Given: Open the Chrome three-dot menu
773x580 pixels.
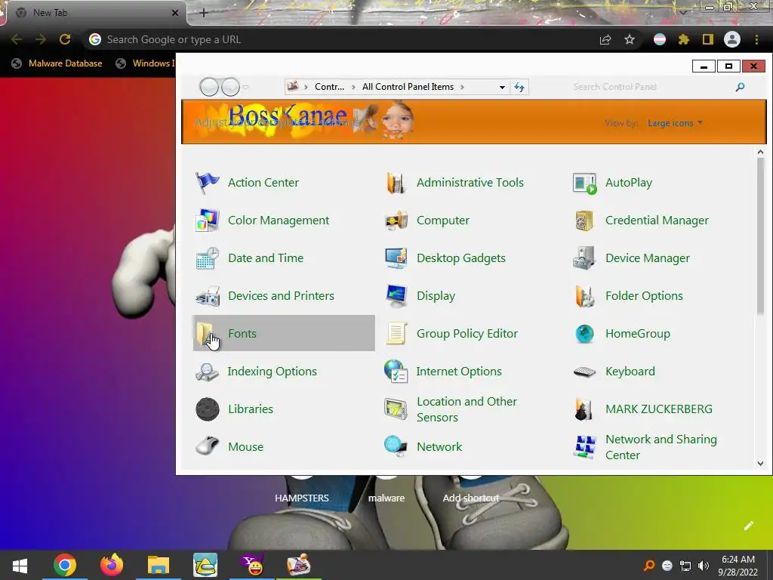Looking at the screenshot, I should tap(756, 39).
